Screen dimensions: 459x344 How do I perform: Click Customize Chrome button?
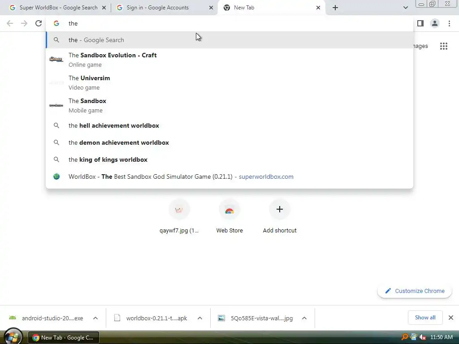(415, 291)
